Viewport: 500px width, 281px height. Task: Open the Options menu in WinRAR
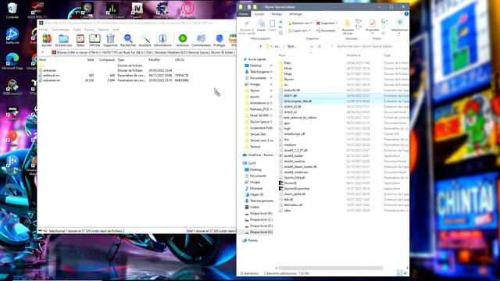[103, 30]
